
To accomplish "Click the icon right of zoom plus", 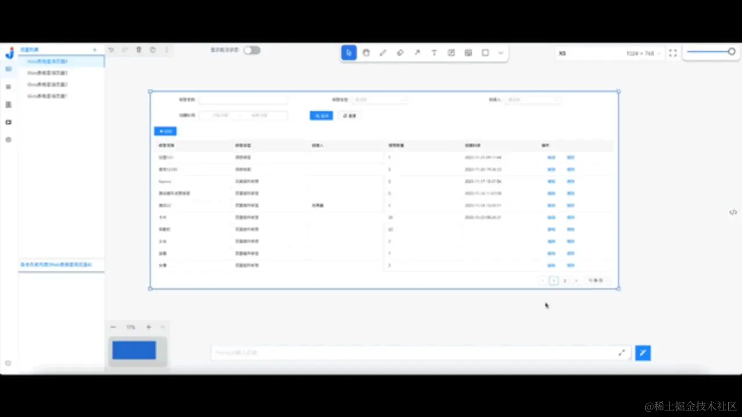I will pyautogui.click(x=162, y=327).
